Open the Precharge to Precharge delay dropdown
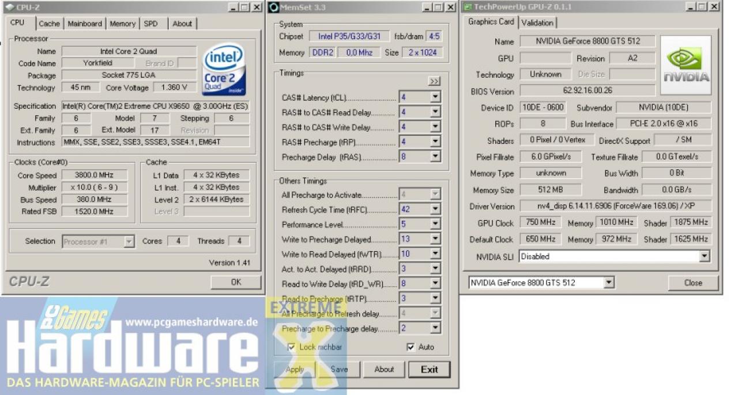The width and height of the screenshot is (738, 395). pos(435,328)
